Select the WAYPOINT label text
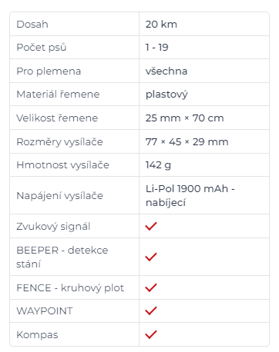The width and height of the screenshot is (279, 352). tap(45, 311)
